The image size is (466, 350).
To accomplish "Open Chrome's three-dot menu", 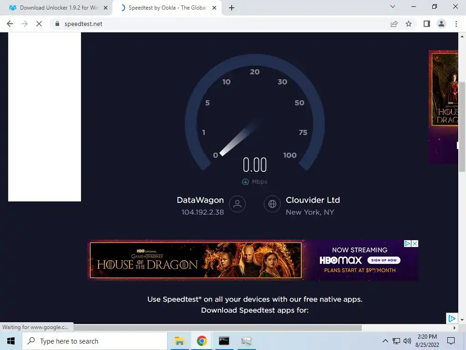I will click(x=456, y=24).
